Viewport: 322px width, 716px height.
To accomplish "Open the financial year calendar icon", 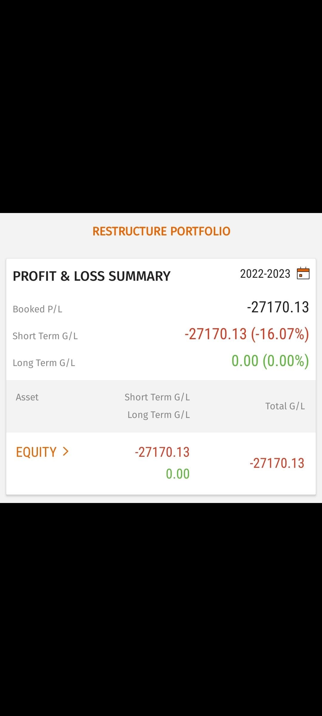I will click(x=303, y=273).
